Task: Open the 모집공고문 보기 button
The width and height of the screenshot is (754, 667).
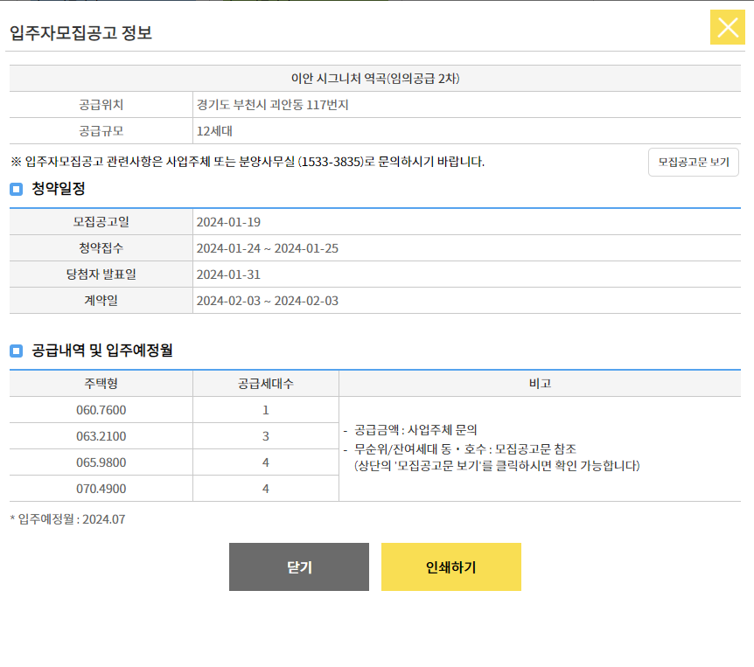Action: pos(692,162)
